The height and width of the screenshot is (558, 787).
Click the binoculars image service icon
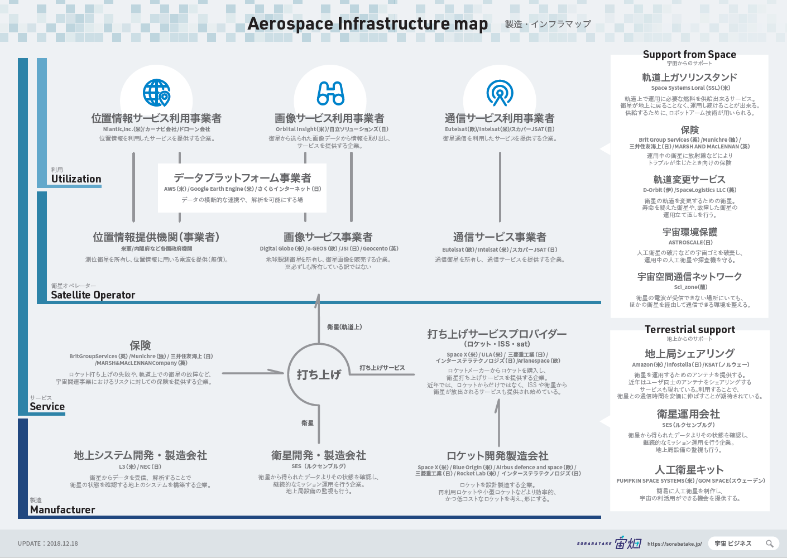pos(330,93)
